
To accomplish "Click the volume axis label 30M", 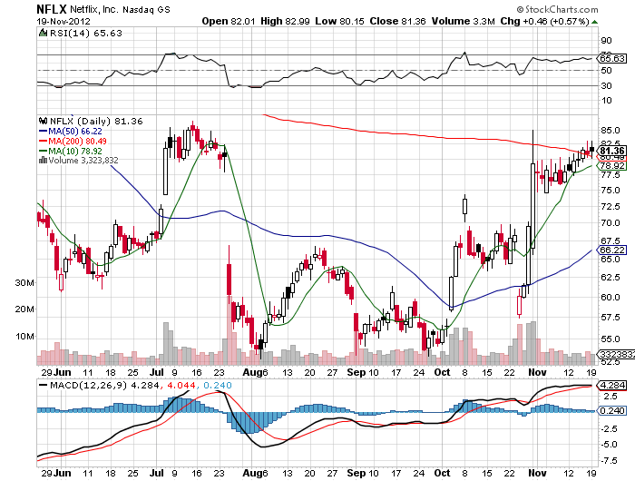I will click(24, 283).
